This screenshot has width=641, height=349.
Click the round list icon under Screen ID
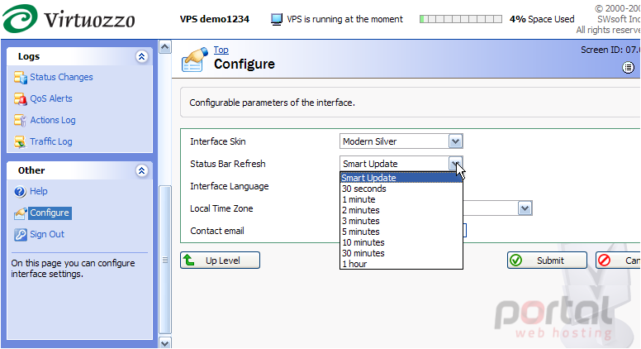(x=629, y=68)
